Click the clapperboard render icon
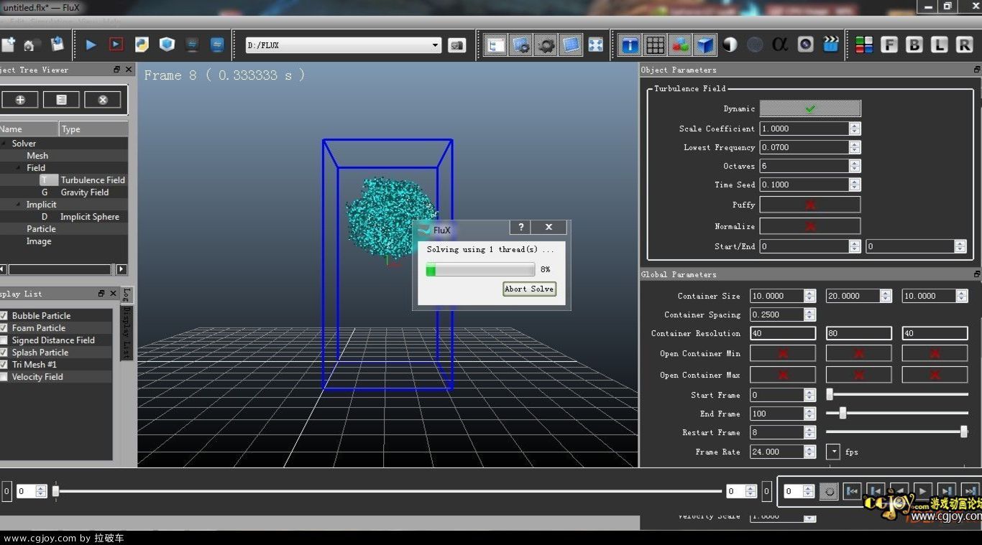Screen dimensions: 982x545 click(830, 45)
